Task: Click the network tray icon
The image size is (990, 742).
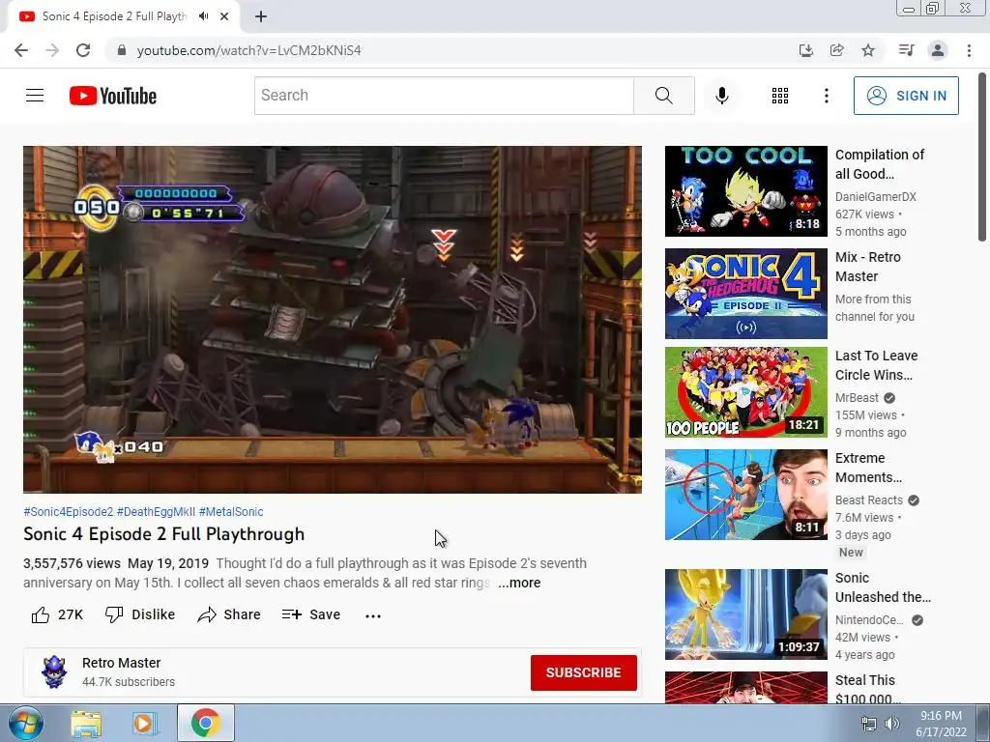Action: pyautogui.click(x=869, y=724)
